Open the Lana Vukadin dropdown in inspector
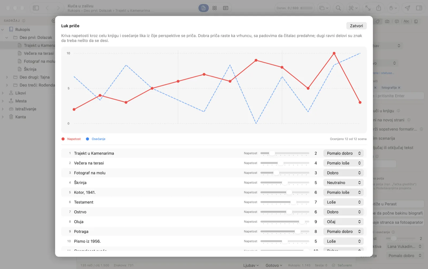Viewport: 428px width, 269px height. 404,247
